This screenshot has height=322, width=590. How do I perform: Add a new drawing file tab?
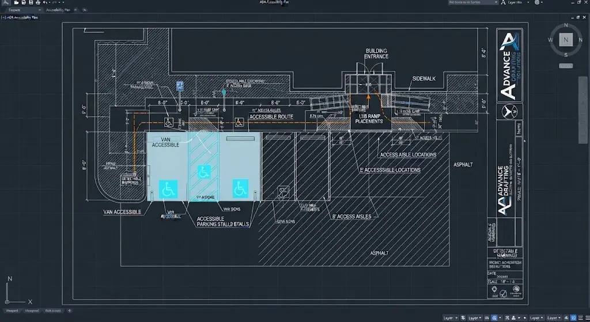[x=85, y=10]
